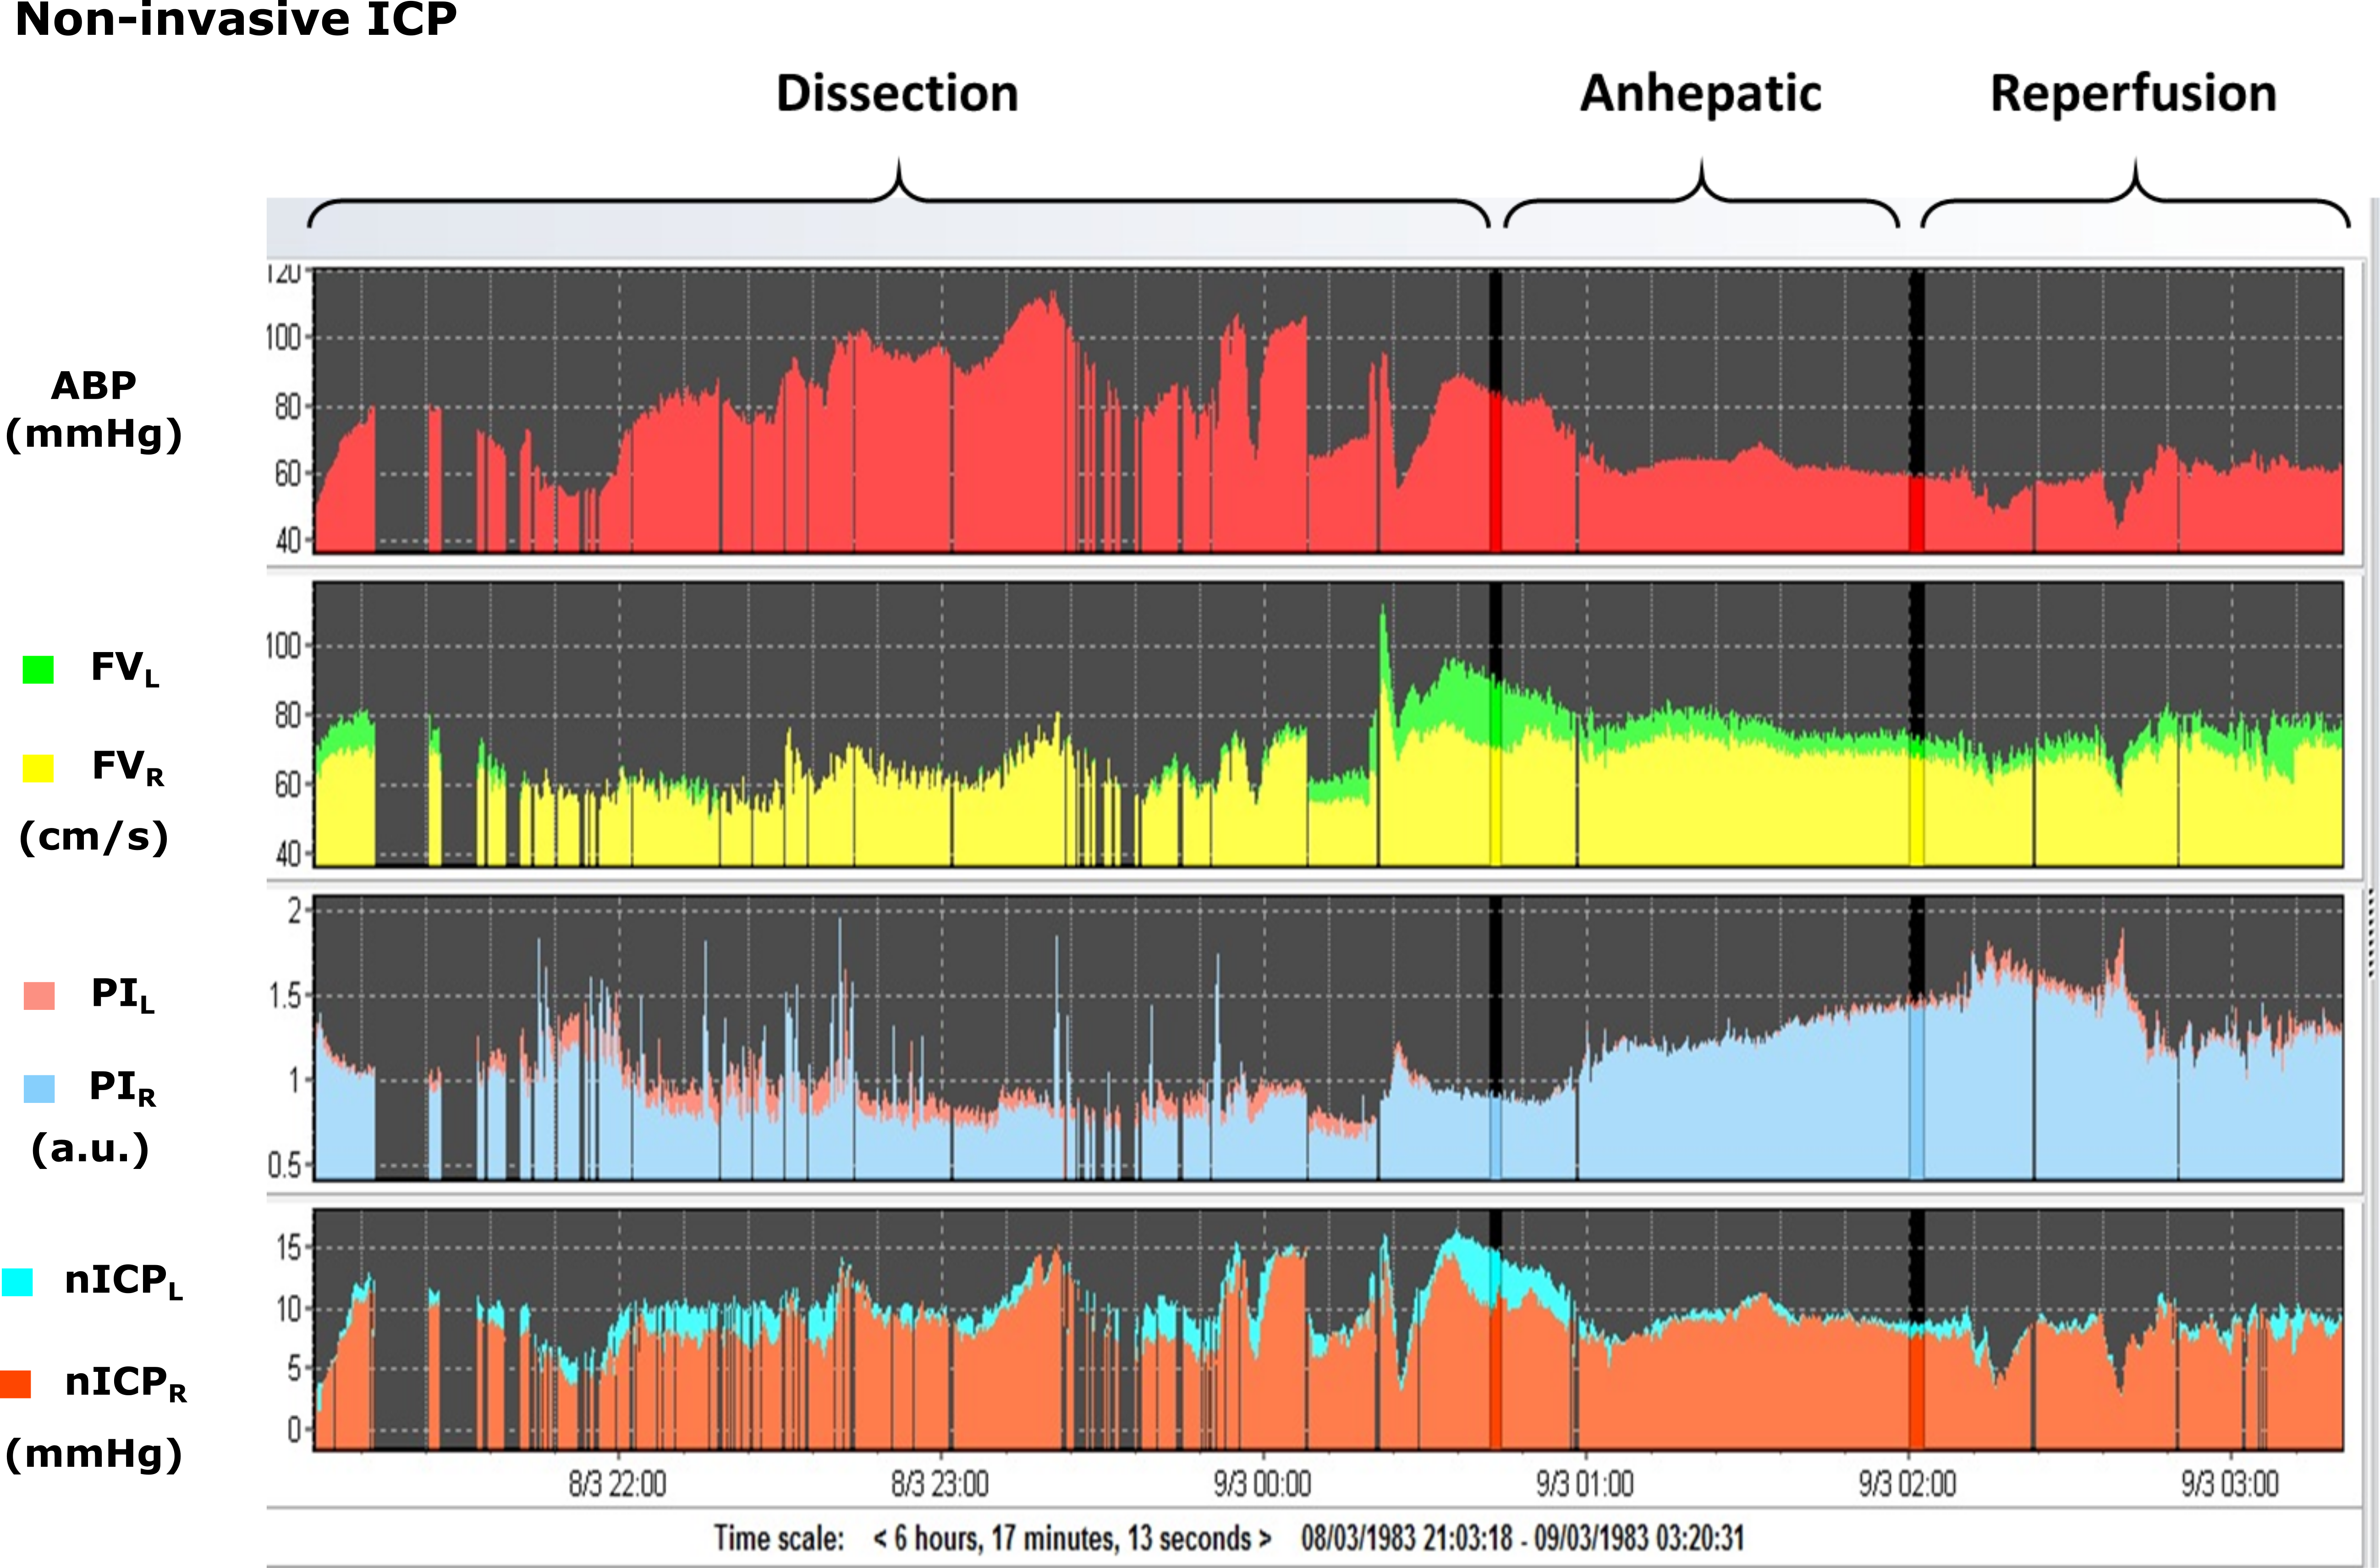Click the 9/3 00:00 time axis label
This screenshot has height=1568, width=2380.
coord(1262,1484)
